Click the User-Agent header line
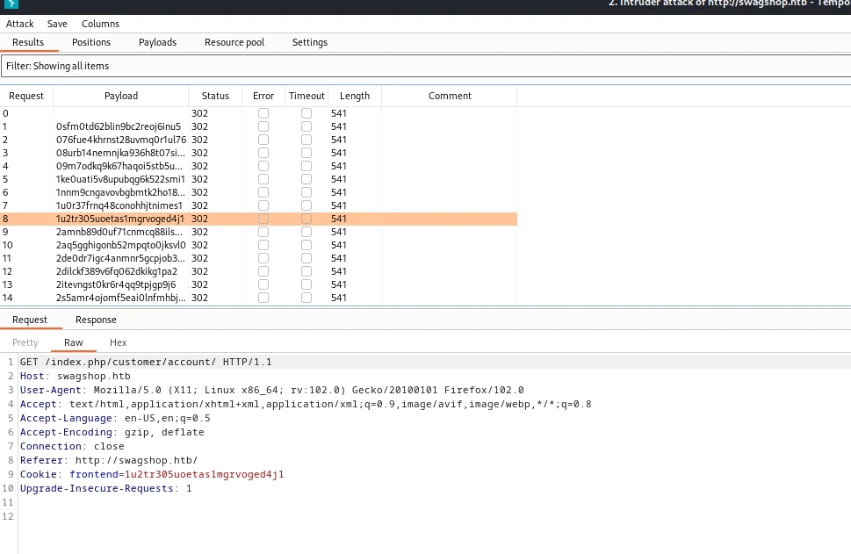This screenshot has width=851, height=554. tap(272, 390)
